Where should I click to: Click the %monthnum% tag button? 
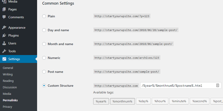pyautogui.click(x=123, y=101)
